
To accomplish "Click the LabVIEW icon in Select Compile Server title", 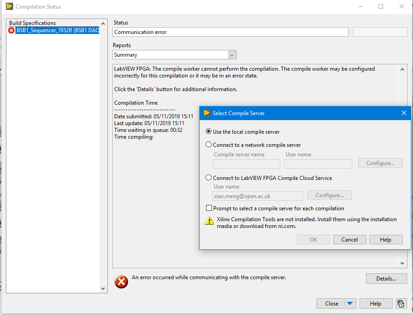I will tap(207, 113).
